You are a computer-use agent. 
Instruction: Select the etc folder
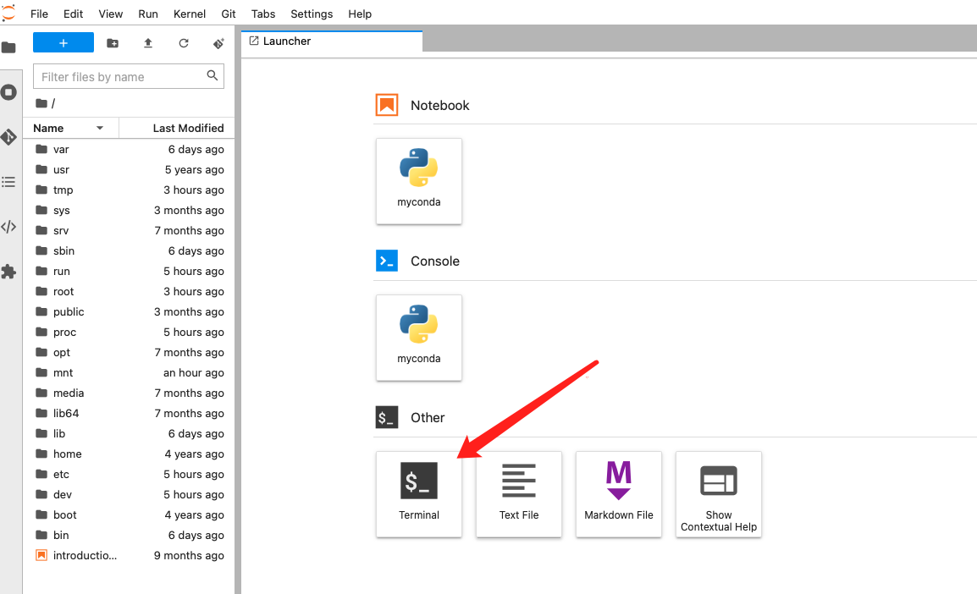pyautogui.click(x=129, y=474)
